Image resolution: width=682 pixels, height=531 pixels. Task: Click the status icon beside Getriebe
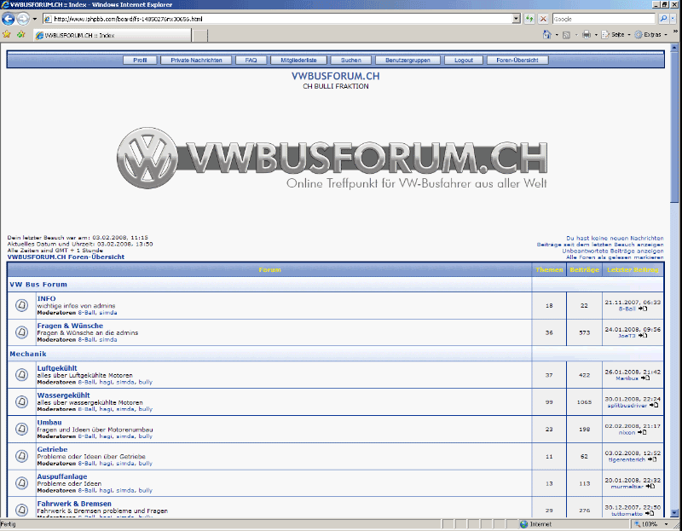tap(22, 456)
